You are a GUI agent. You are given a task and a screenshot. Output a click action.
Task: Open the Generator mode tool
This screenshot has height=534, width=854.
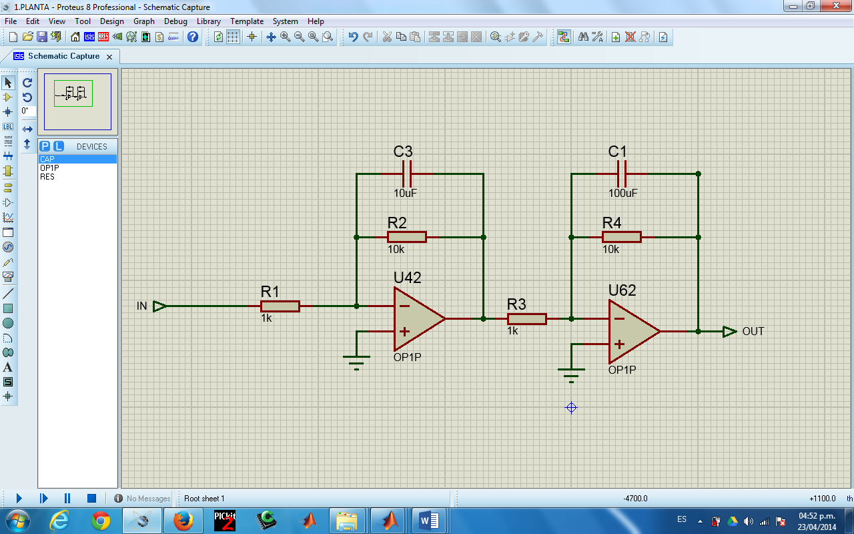point(8,247)
